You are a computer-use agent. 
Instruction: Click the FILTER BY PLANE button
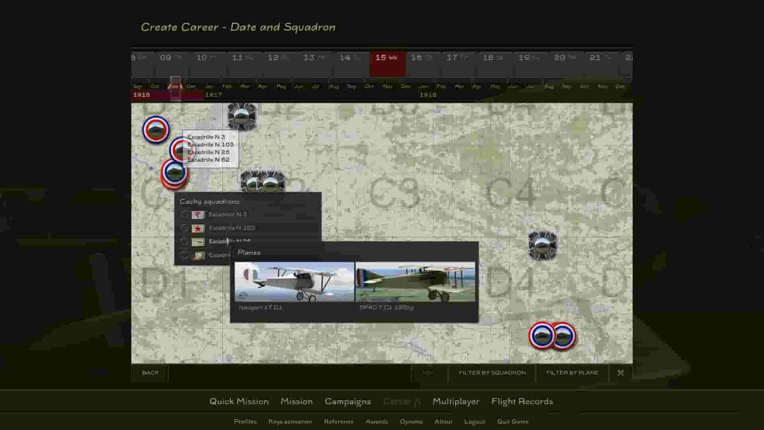pyautogui.click(x=573, y=373)
